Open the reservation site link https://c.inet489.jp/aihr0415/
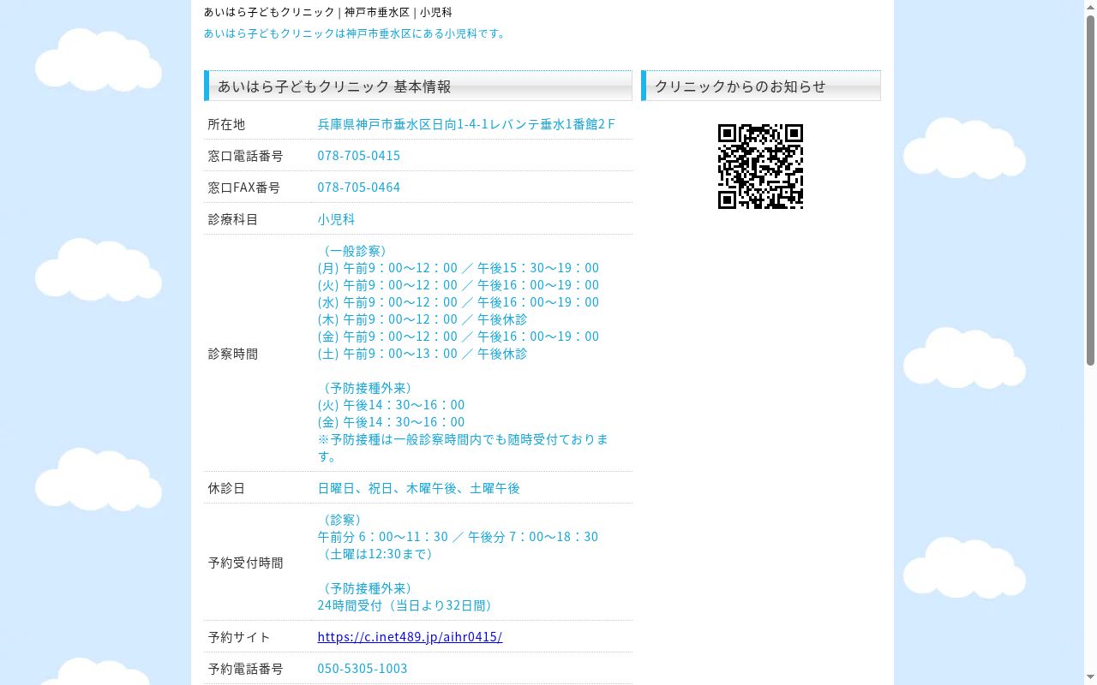This screenshot has height=685, width=1097. pyautogui.click(x=410, y=637)
